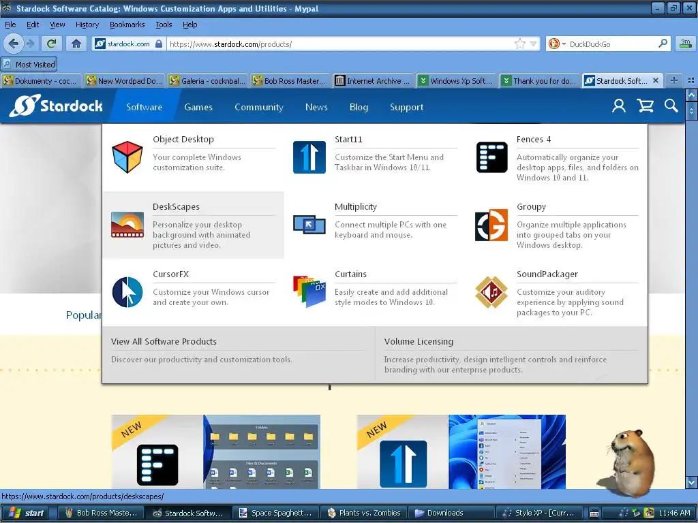Open the URL history dropdown arrow
Screen dimensions: 698x523
pyautogui.click(x=533, y=44)
